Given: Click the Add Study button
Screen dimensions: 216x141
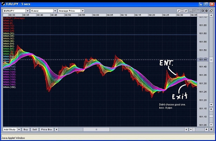Looking at the screenshot, I should (x=10, y=130).
